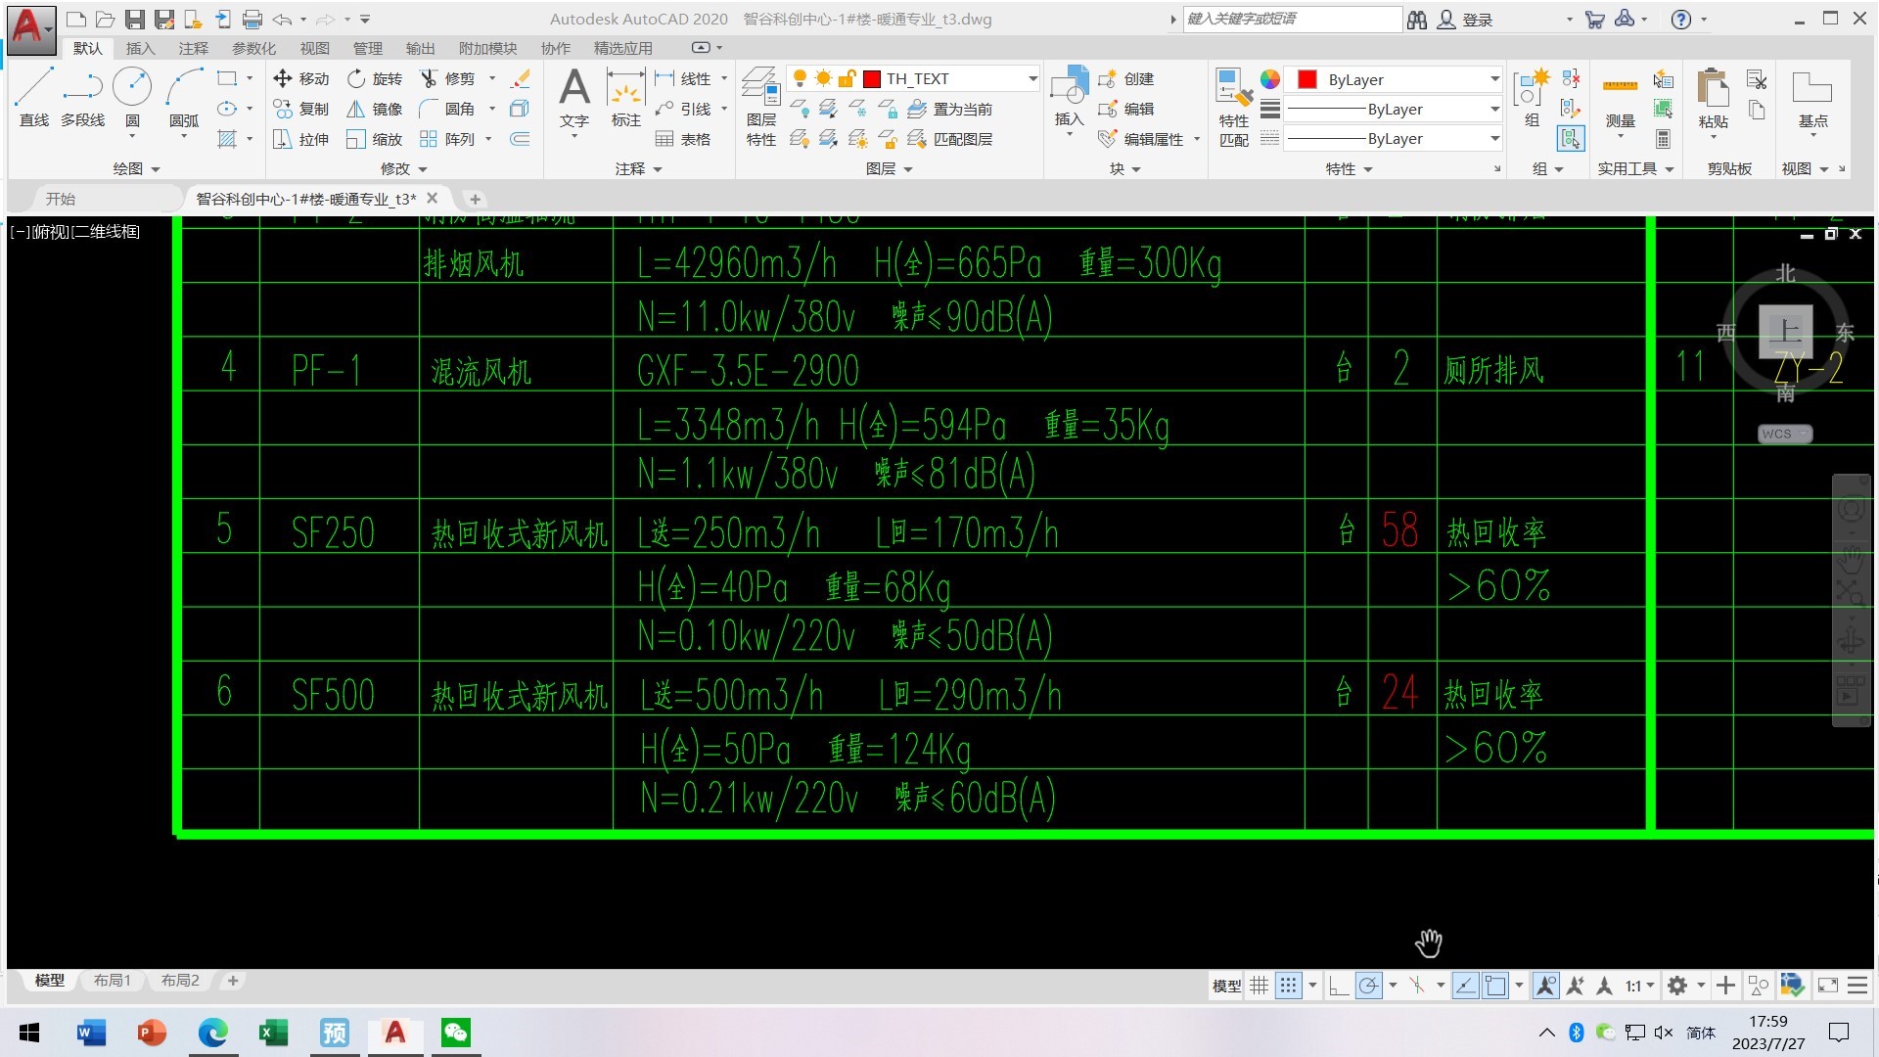
Task: Click 置为当前 (Make Current) button
Action: [x=949, y=109]
